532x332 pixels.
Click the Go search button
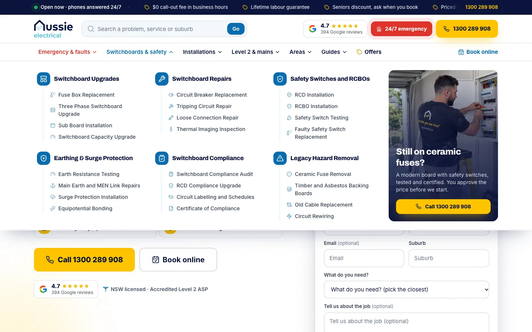click(236, 29)
